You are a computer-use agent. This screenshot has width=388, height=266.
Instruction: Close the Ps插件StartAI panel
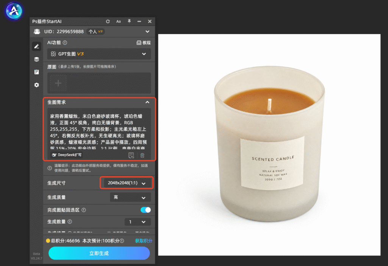(x=150, y=22)
